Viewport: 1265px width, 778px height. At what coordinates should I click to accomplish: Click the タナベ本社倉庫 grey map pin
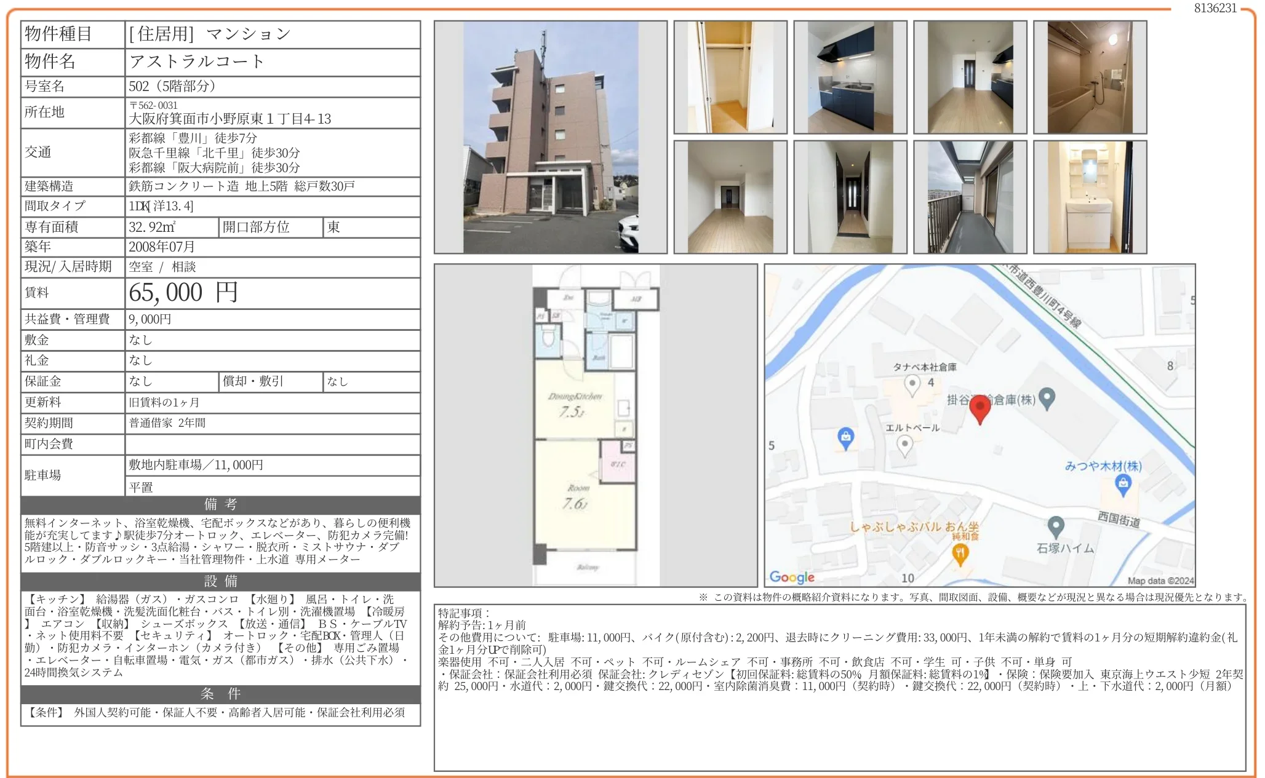(x=912, y=384)
